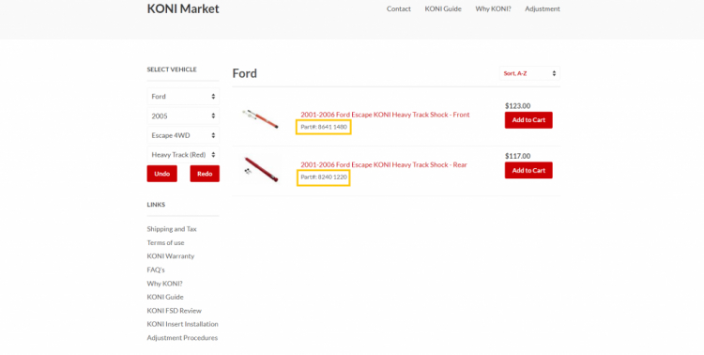This screenshot has width=704, height=355.
Task: Select Part# 8641 1480 text
Action: coord(324,127)
